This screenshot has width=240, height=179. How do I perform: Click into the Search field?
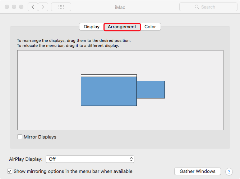(x=208, y=7)
